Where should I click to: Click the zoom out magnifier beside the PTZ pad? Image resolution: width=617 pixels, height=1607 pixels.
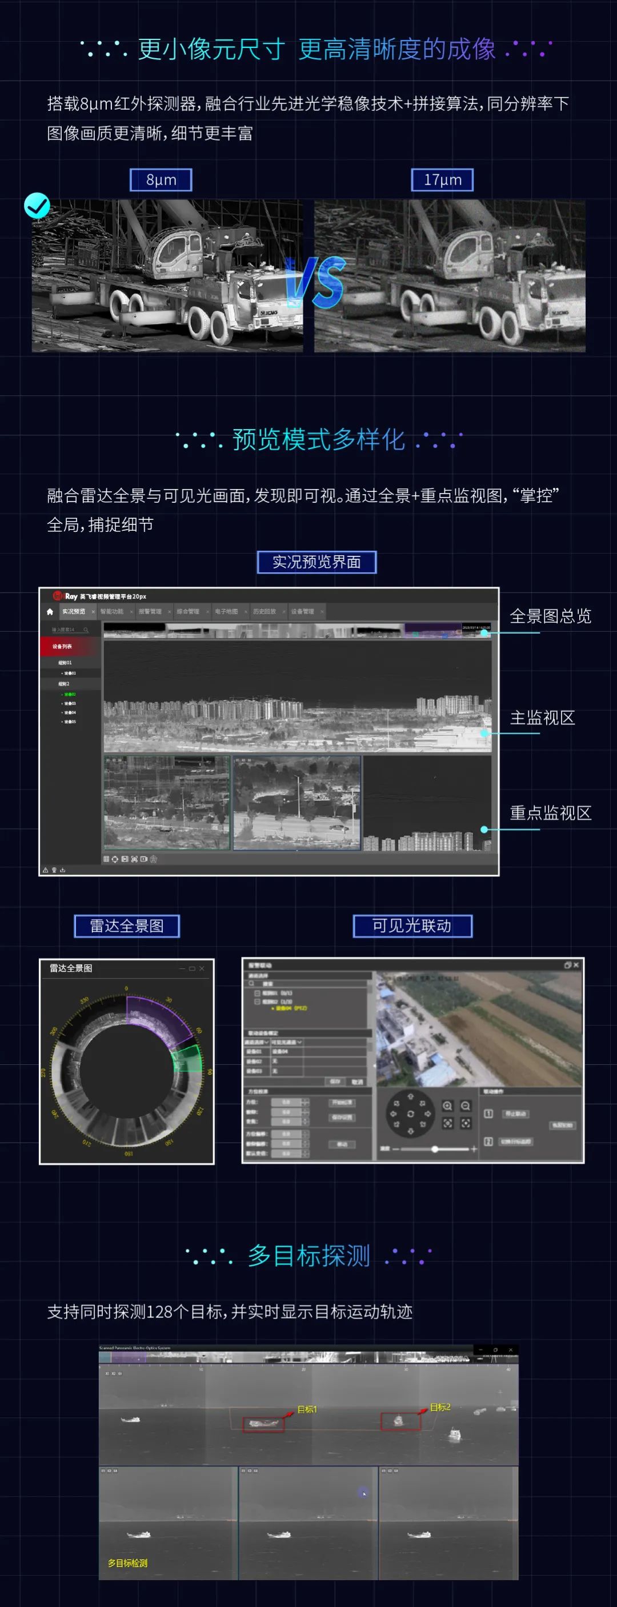pos(466,1106)
